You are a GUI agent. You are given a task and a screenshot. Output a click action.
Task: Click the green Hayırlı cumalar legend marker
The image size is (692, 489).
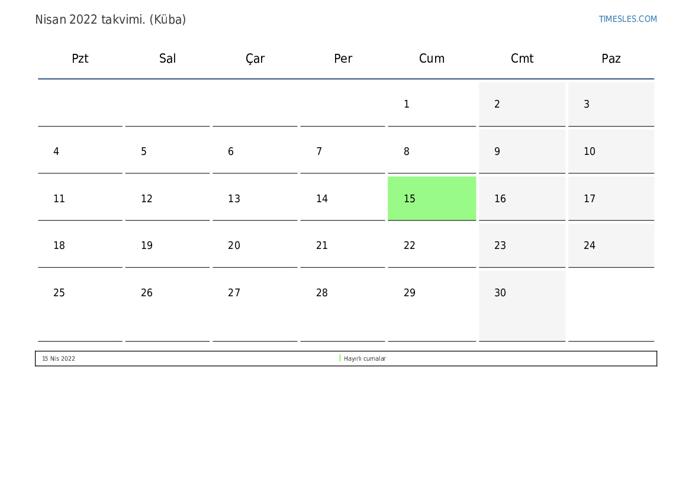click(340, 358)
